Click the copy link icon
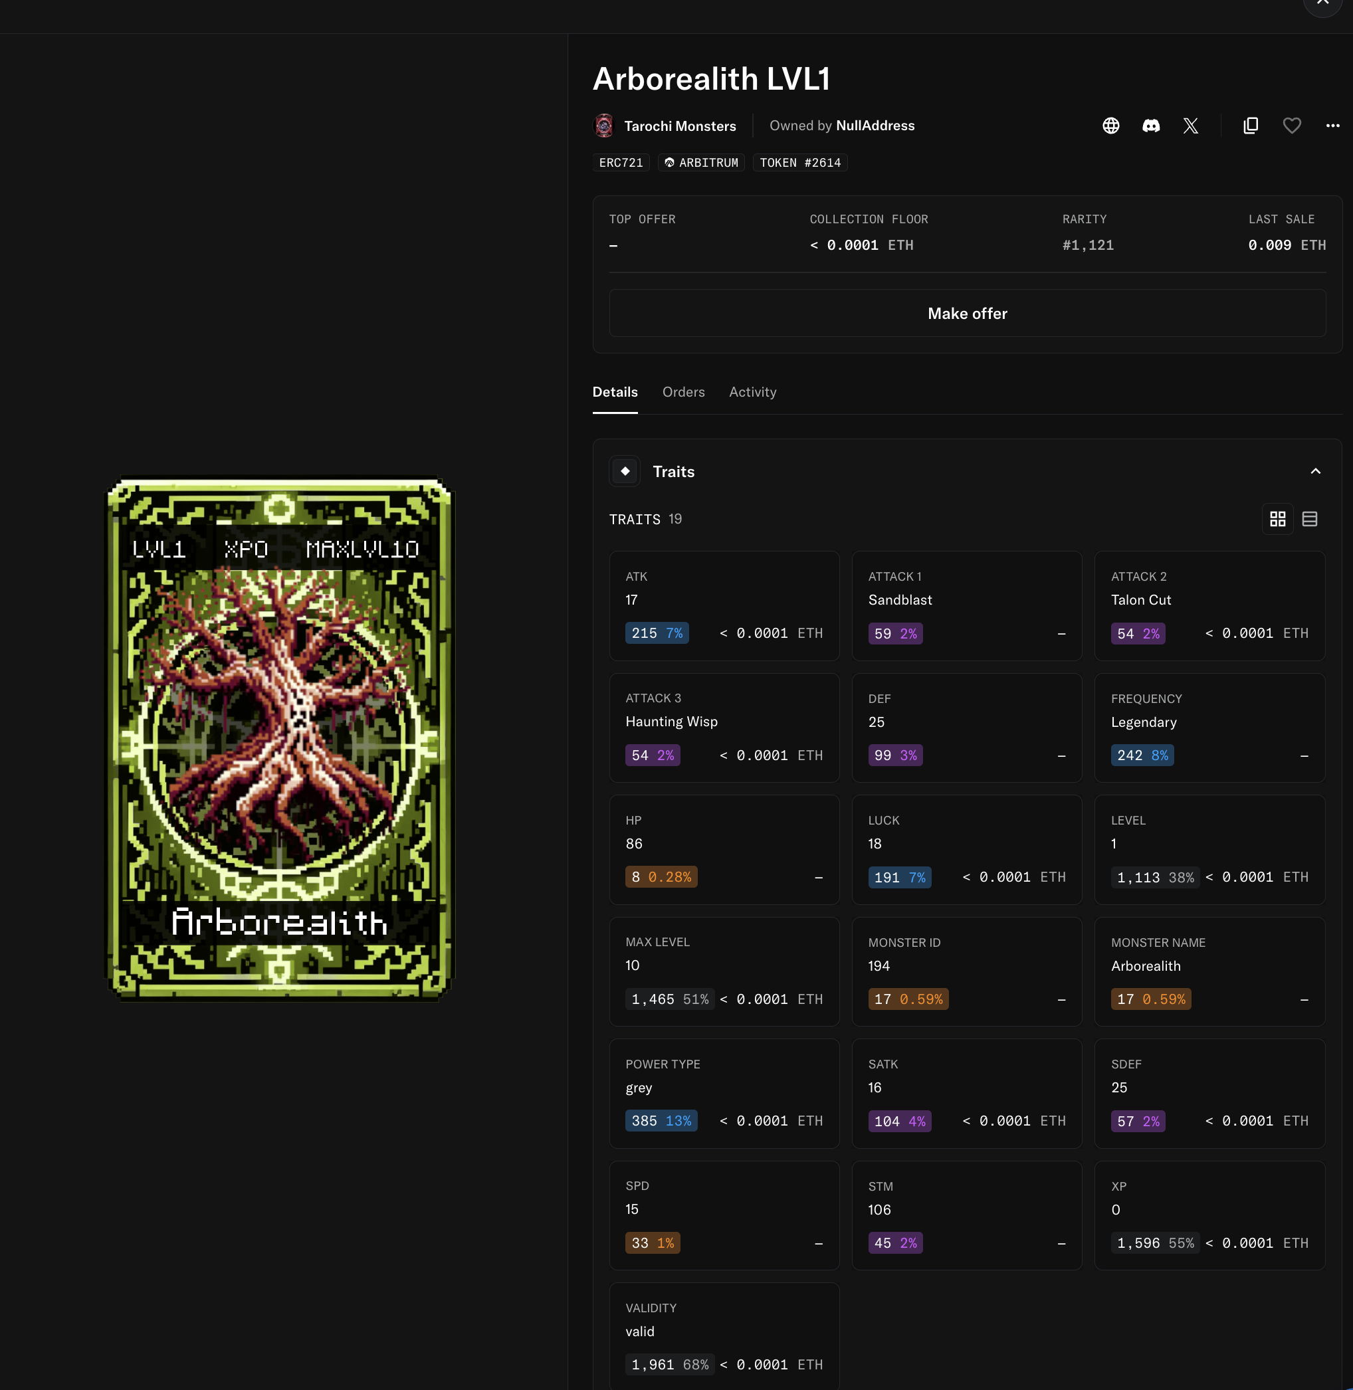The height and width of the screenshot is (1390, 1353). point(1251,126)
